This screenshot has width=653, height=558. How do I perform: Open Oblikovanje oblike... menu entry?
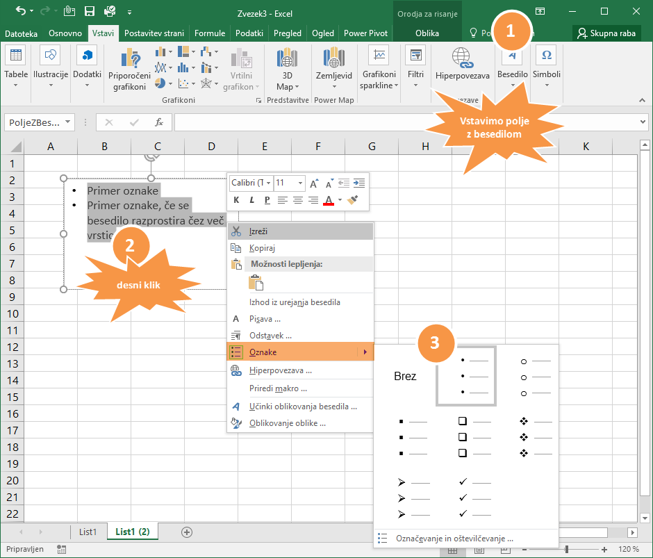click(x=300, y=423)
